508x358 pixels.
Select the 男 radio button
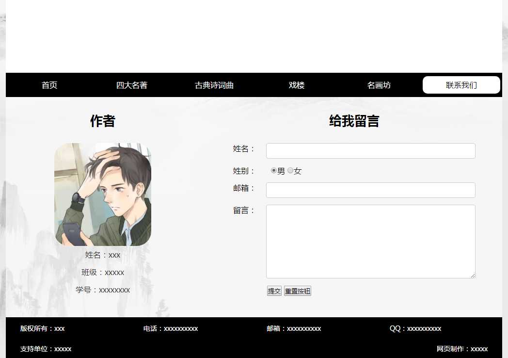[274, 171]
